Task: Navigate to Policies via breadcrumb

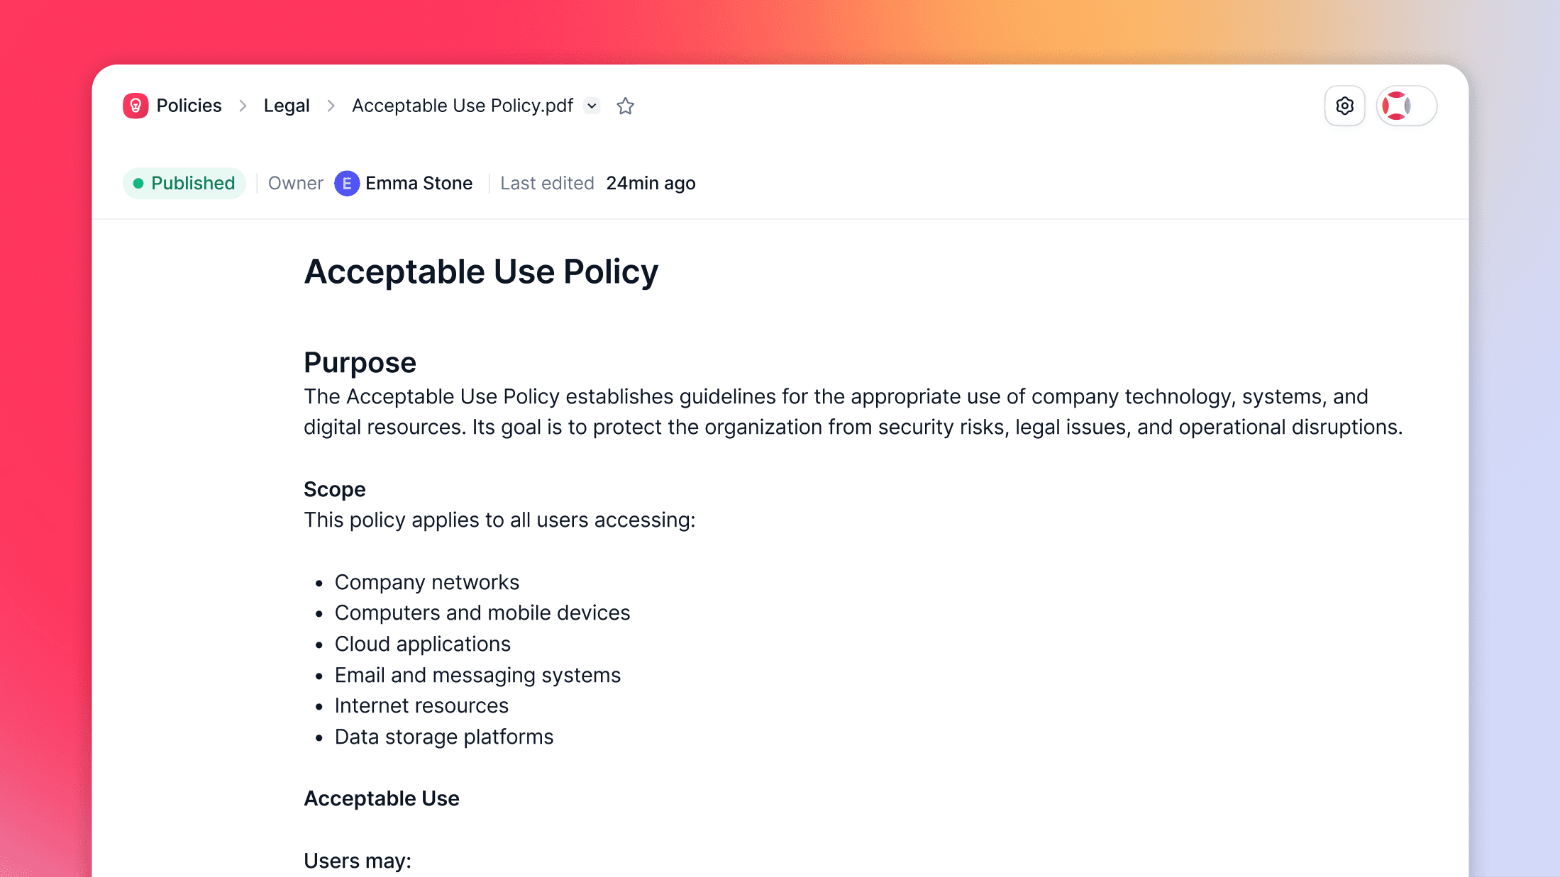Action: coord(189,105)
